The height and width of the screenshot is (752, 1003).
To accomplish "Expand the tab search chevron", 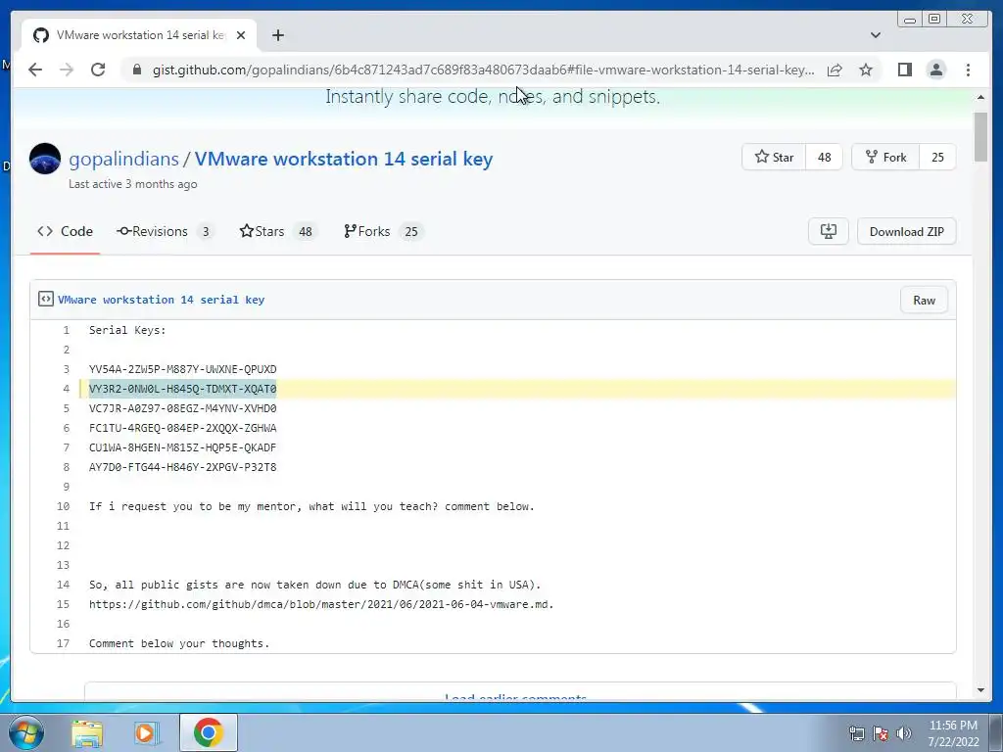I will point(875,35).
